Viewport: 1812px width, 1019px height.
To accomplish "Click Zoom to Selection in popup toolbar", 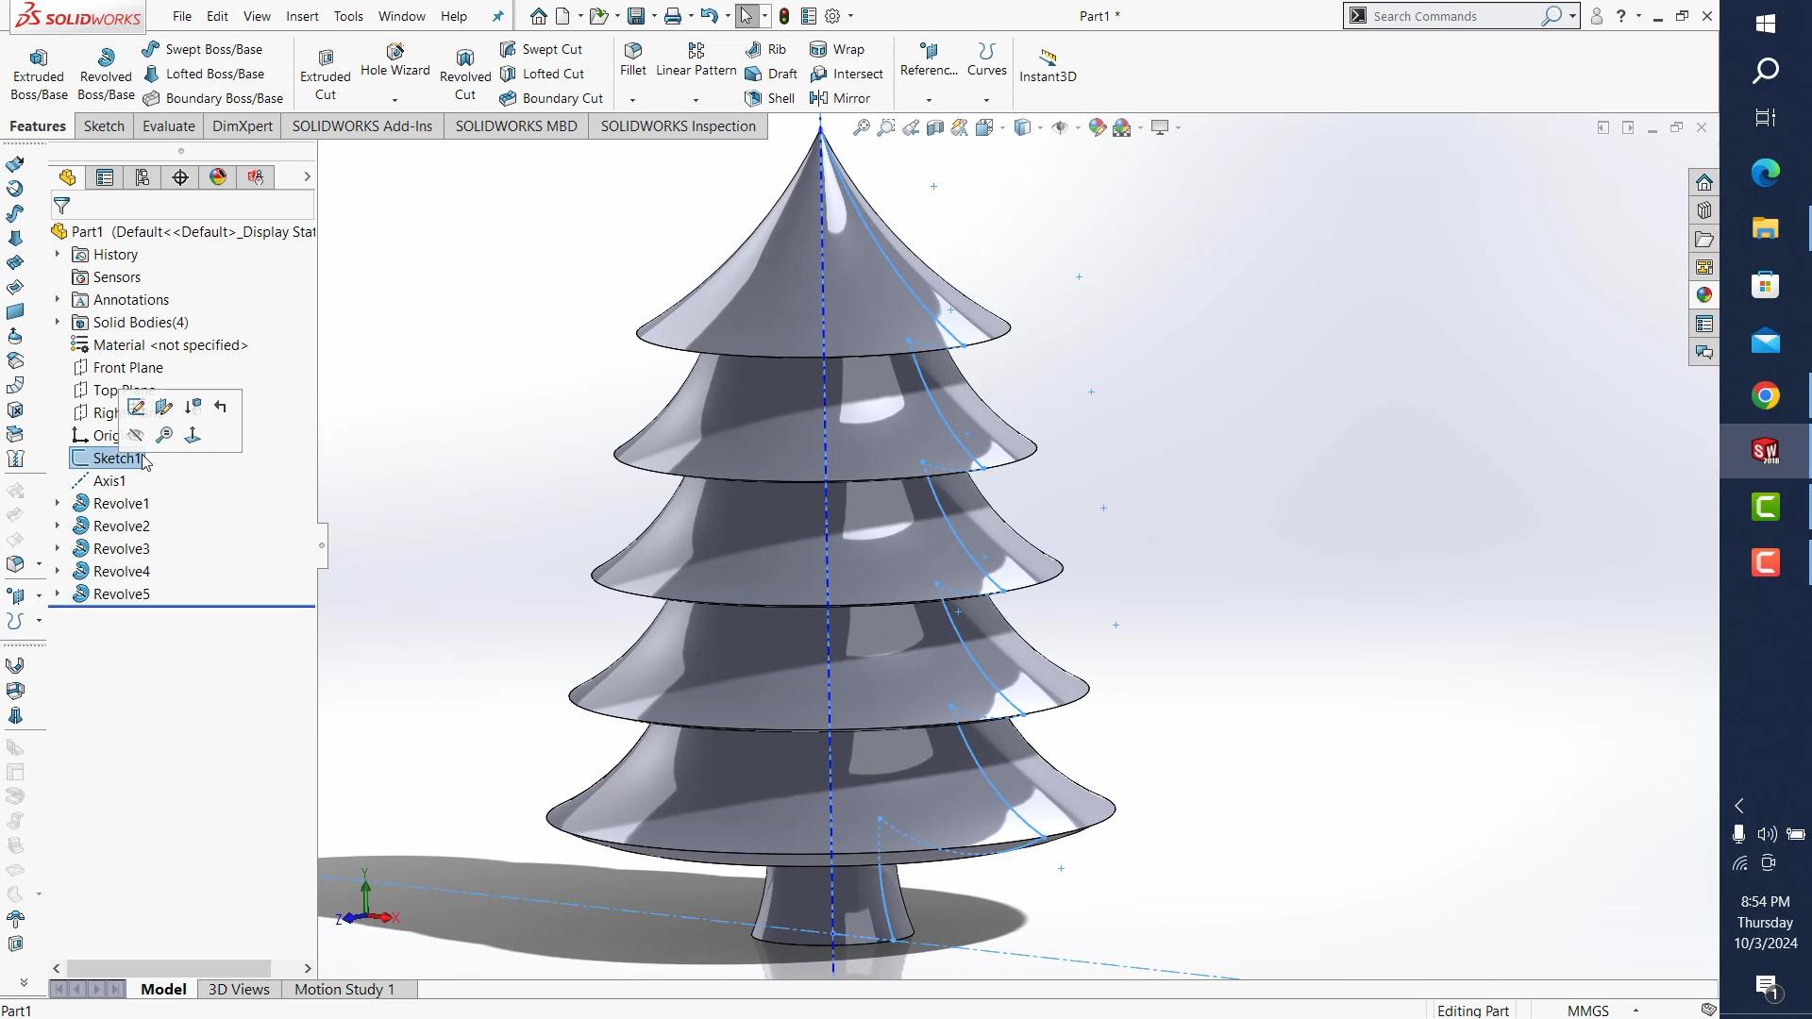I will (x=164, y=435).
